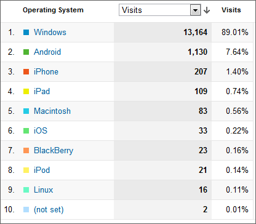The height and width of the screenshot is (224, 256).
Task: Click the yellow iPad color swatch
Action: pos(26,91)
